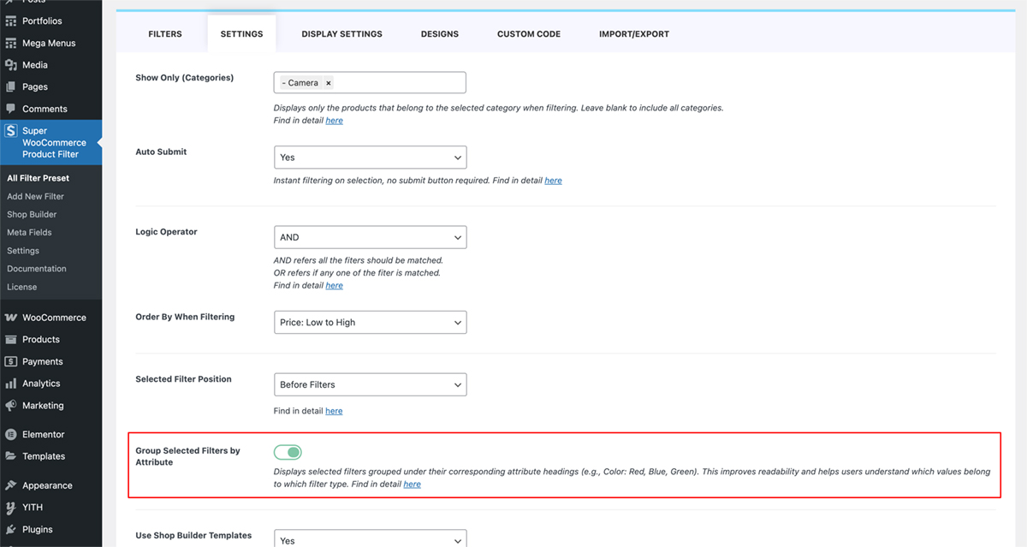Viewport: 1027px width, 547px height.
Task: Click the Products box icon
Action: pos(11,340)
